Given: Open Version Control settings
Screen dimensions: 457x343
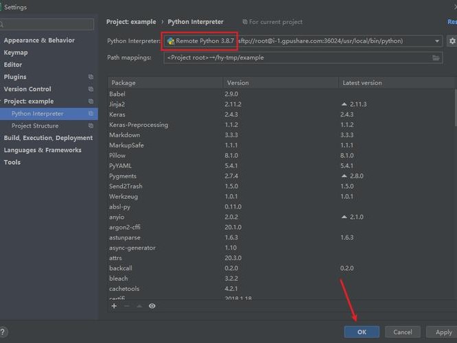Looking at the screenshot, I should 27,89.
